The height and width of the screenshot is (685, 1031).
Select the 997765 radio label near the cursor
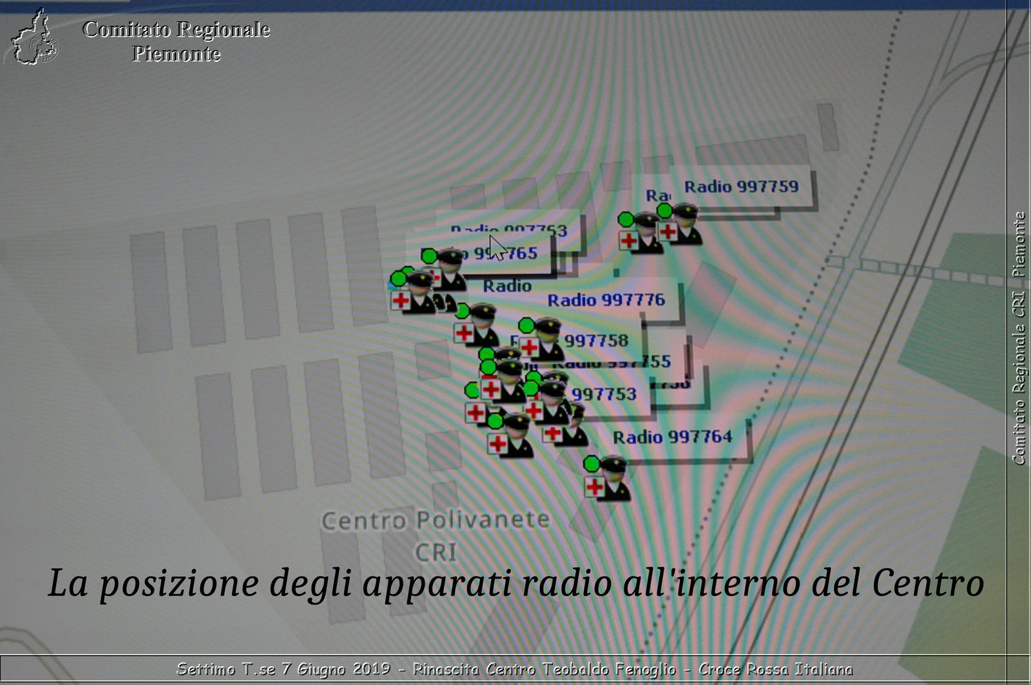(x=480, y=253)
